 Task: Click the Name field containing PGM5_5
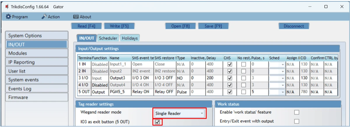pyautogui.click(x=120, y=92)
